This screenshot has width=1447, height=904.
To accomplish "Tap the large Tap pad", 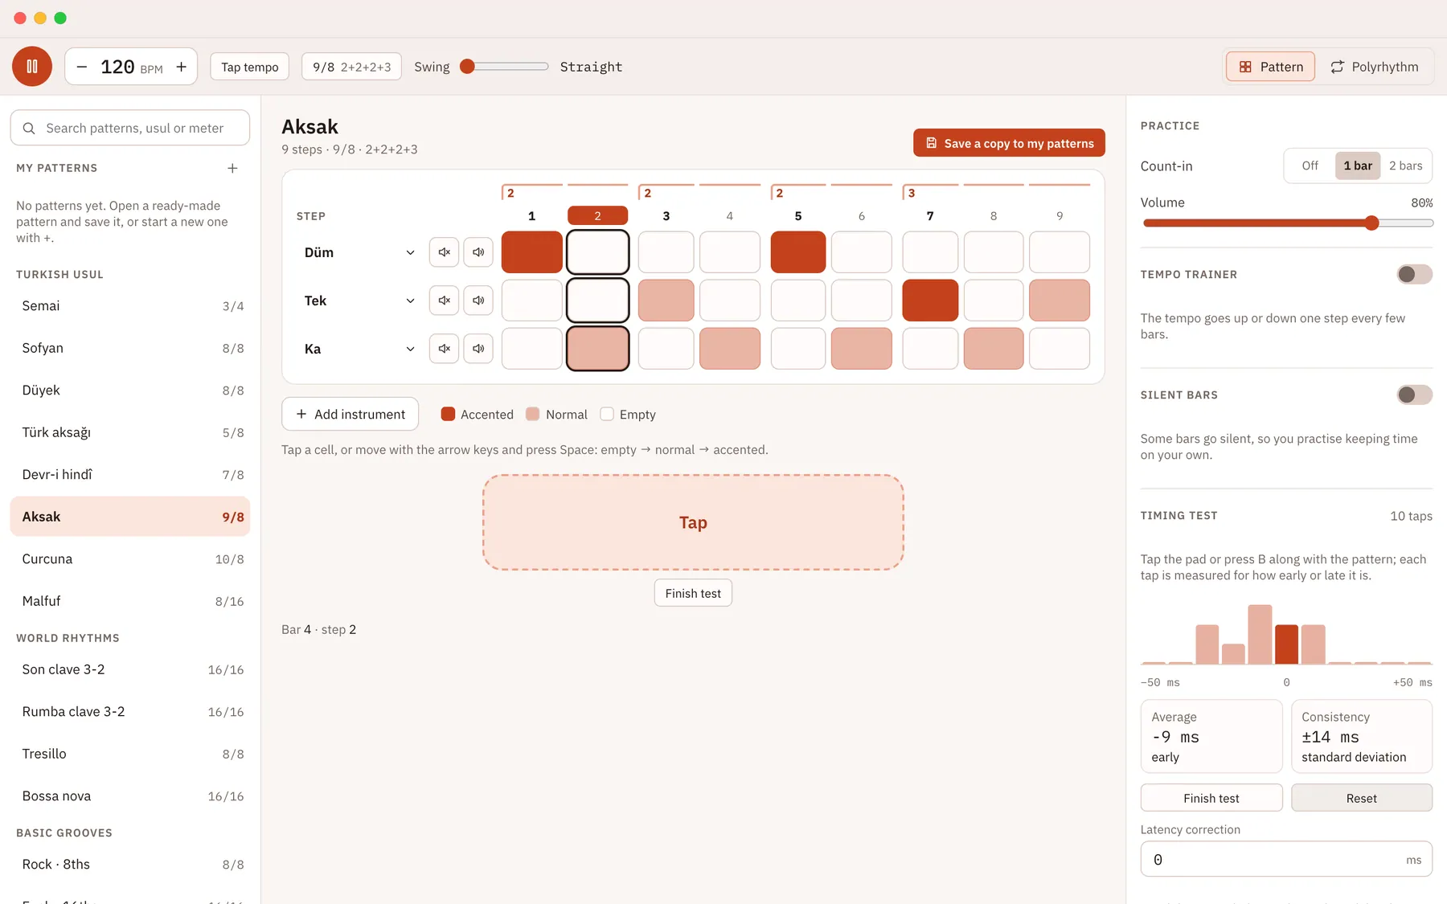I will tap(693, 522).
